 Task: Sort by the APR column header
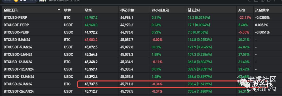click(242, 10)
